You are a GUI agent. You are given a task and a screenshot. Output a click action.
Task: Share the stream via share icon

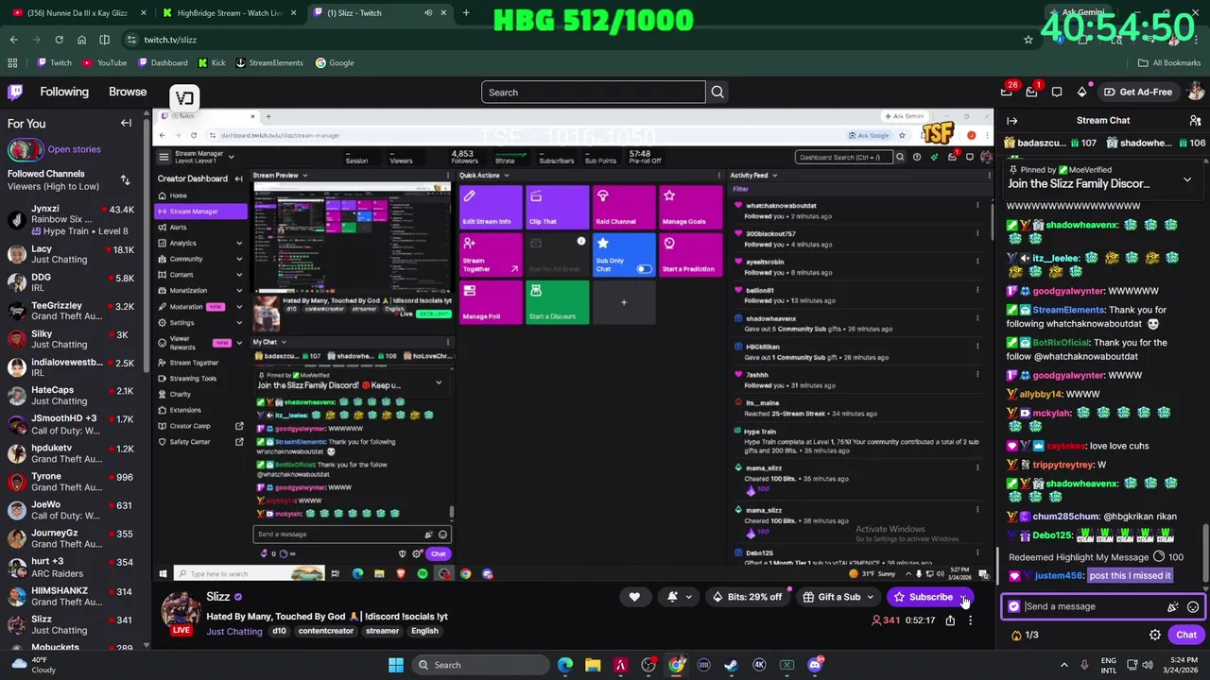click(950, 620)
